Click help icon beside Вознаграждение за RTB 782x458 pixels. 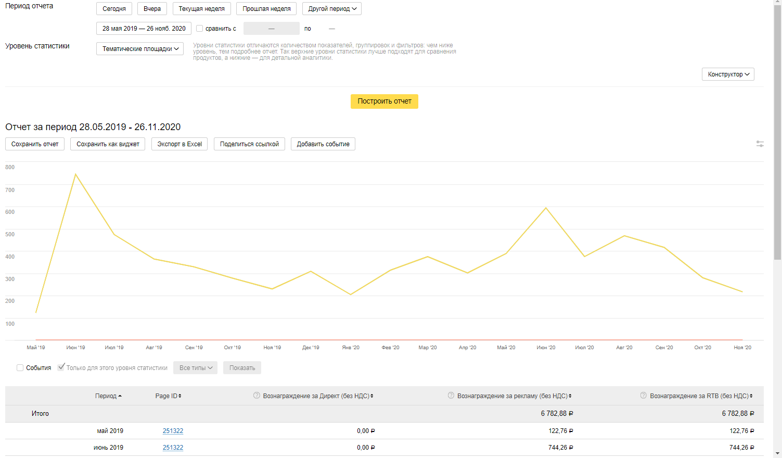(x=644, y=396)
